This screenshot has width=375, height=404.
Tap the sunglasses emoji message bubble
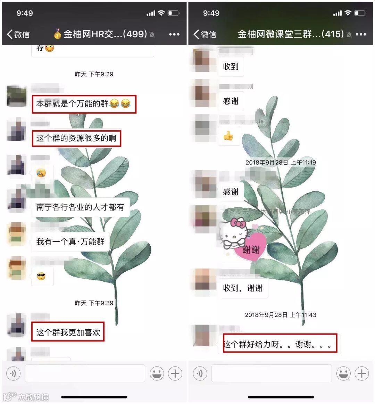click(42, 277)
